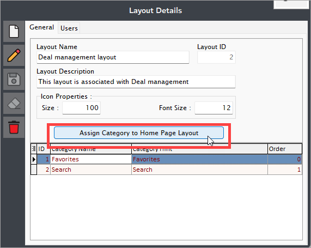Click the Layout Description text box
311x248 pixels.
136,82
